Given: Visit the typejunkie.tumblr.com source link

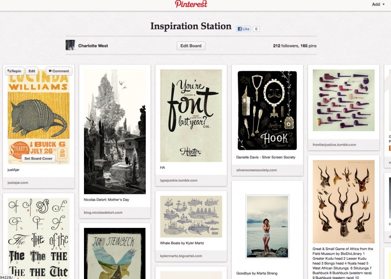Looking at the screenshot, I should pyautogui.click(x=179, y=180).
